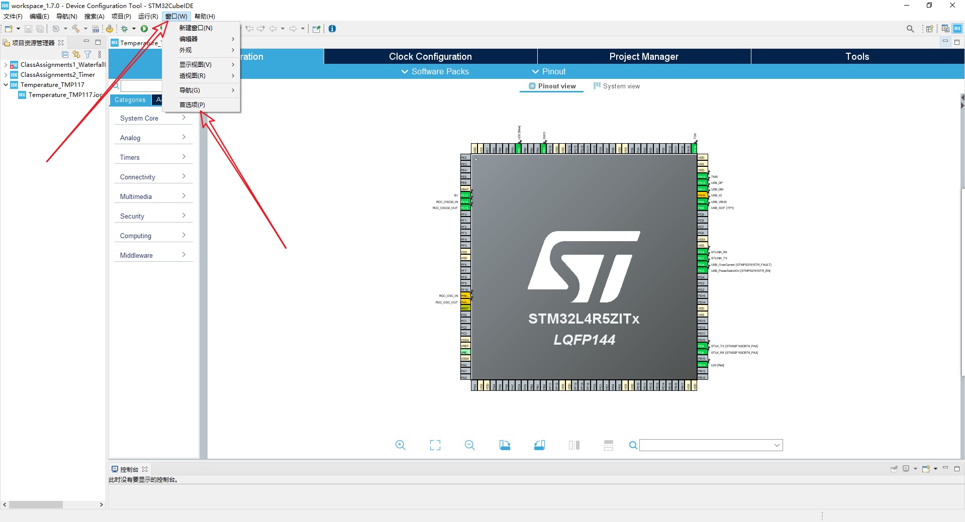This screenshot has width=965, height=522.
Task: Launch debug with the green bug icon
Action: click(125, 29)
